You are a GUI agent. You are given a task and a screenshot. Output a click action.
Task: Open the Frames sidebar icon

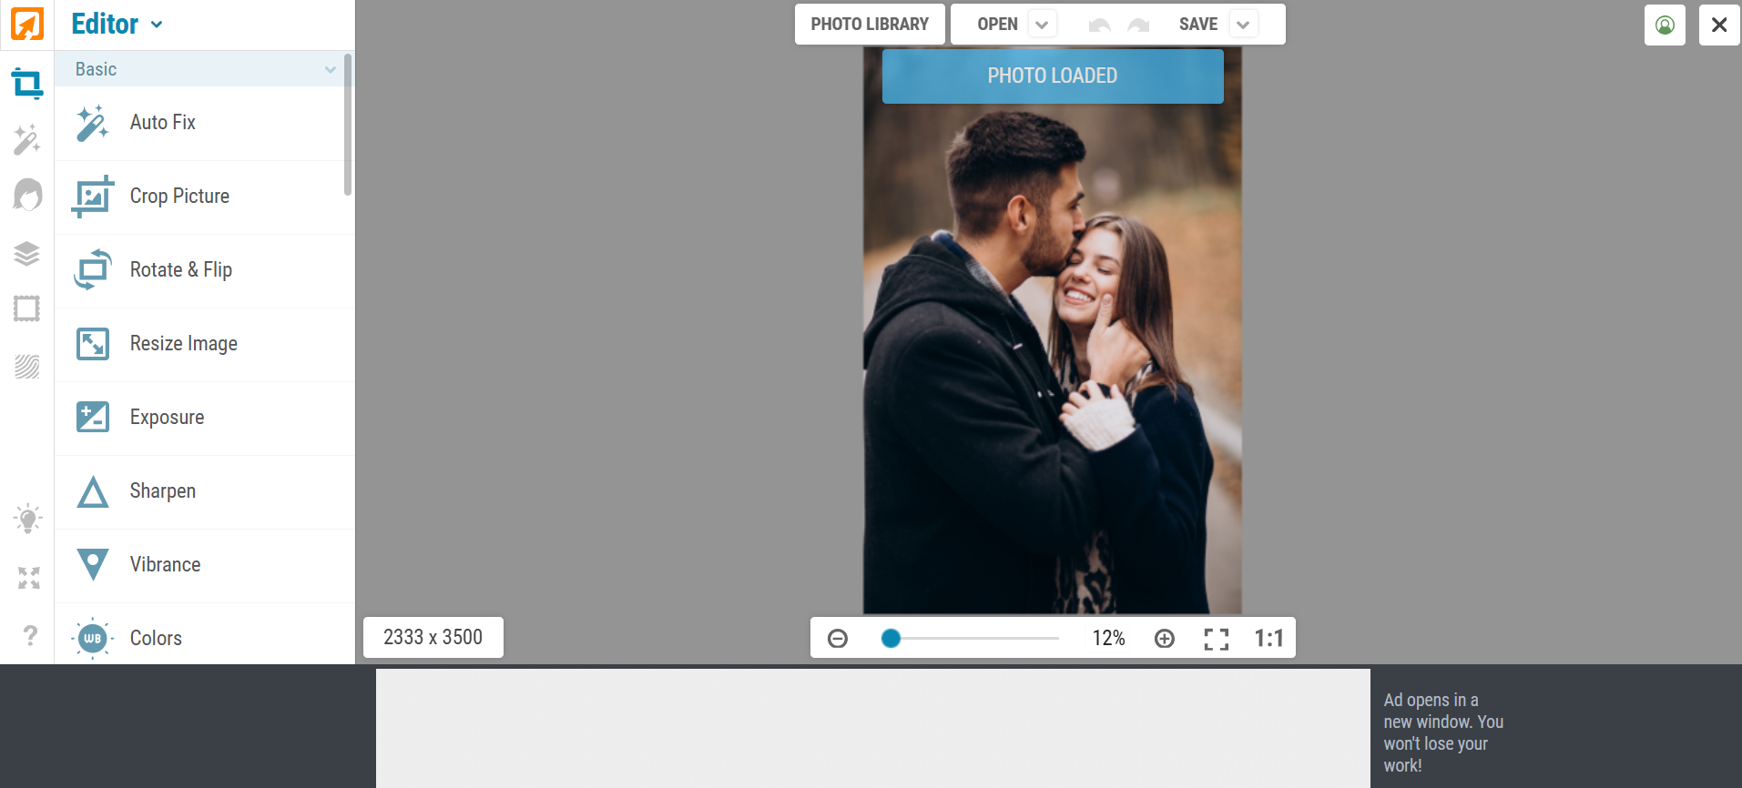pyautogui.click(x=27, y=309)
